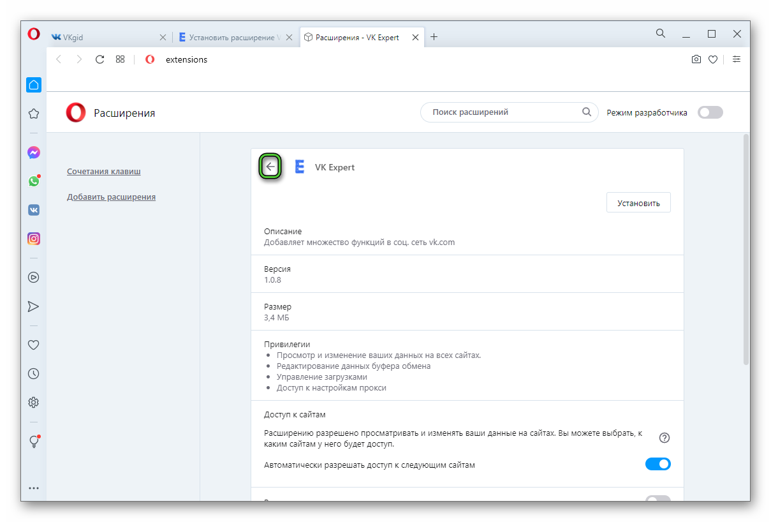Open Speed Dial grid icon
Screen dimensions: 771x522
(120, 59)
